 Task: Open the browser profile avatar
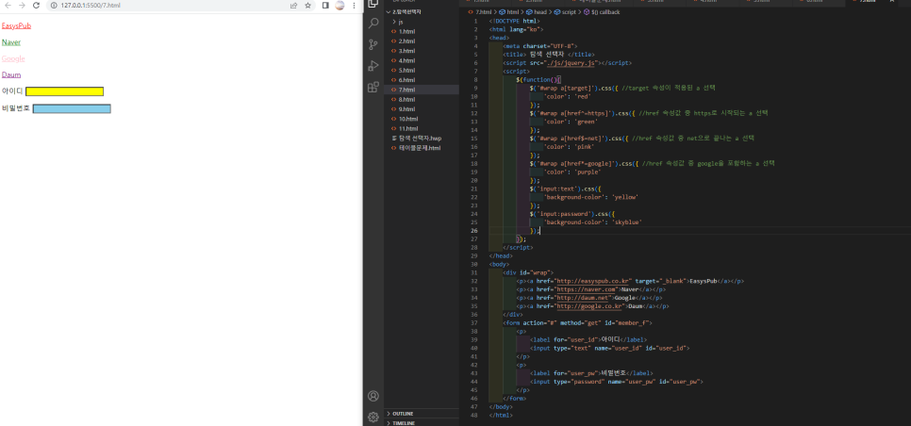click(340, 6)
